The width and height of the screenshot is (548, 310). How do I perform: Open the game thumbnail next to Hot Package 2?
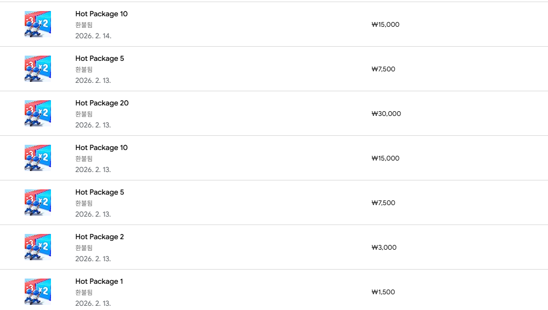click(x=38, y=247)
